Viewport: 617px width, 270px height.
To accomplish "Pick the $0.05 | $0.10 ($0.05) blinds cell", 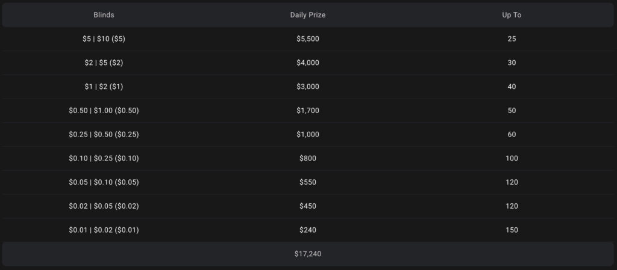I will (x=104, y=182).
